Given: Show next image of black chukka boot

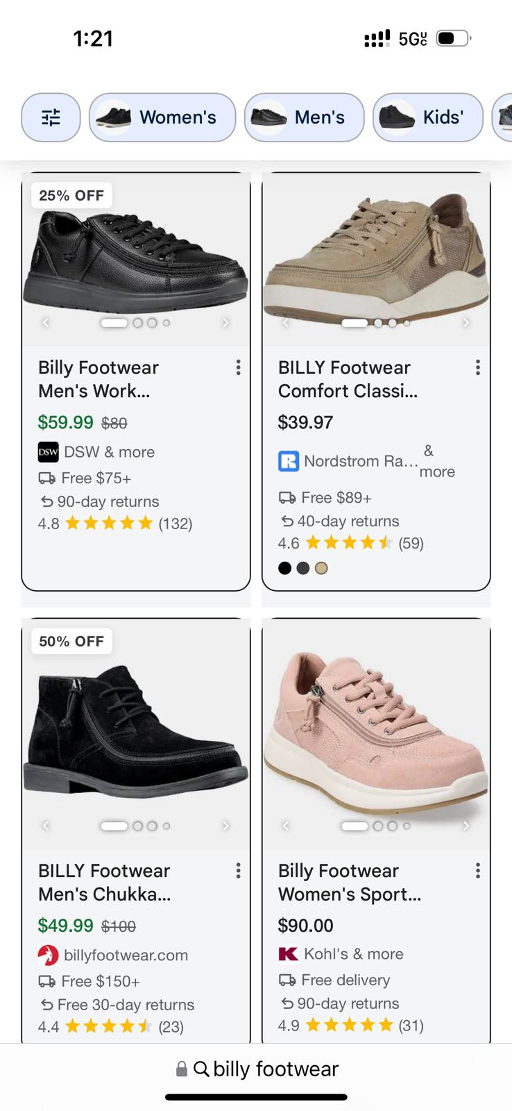Looking at the screenshot, I should pyautogui.click(x=225, y=826).
